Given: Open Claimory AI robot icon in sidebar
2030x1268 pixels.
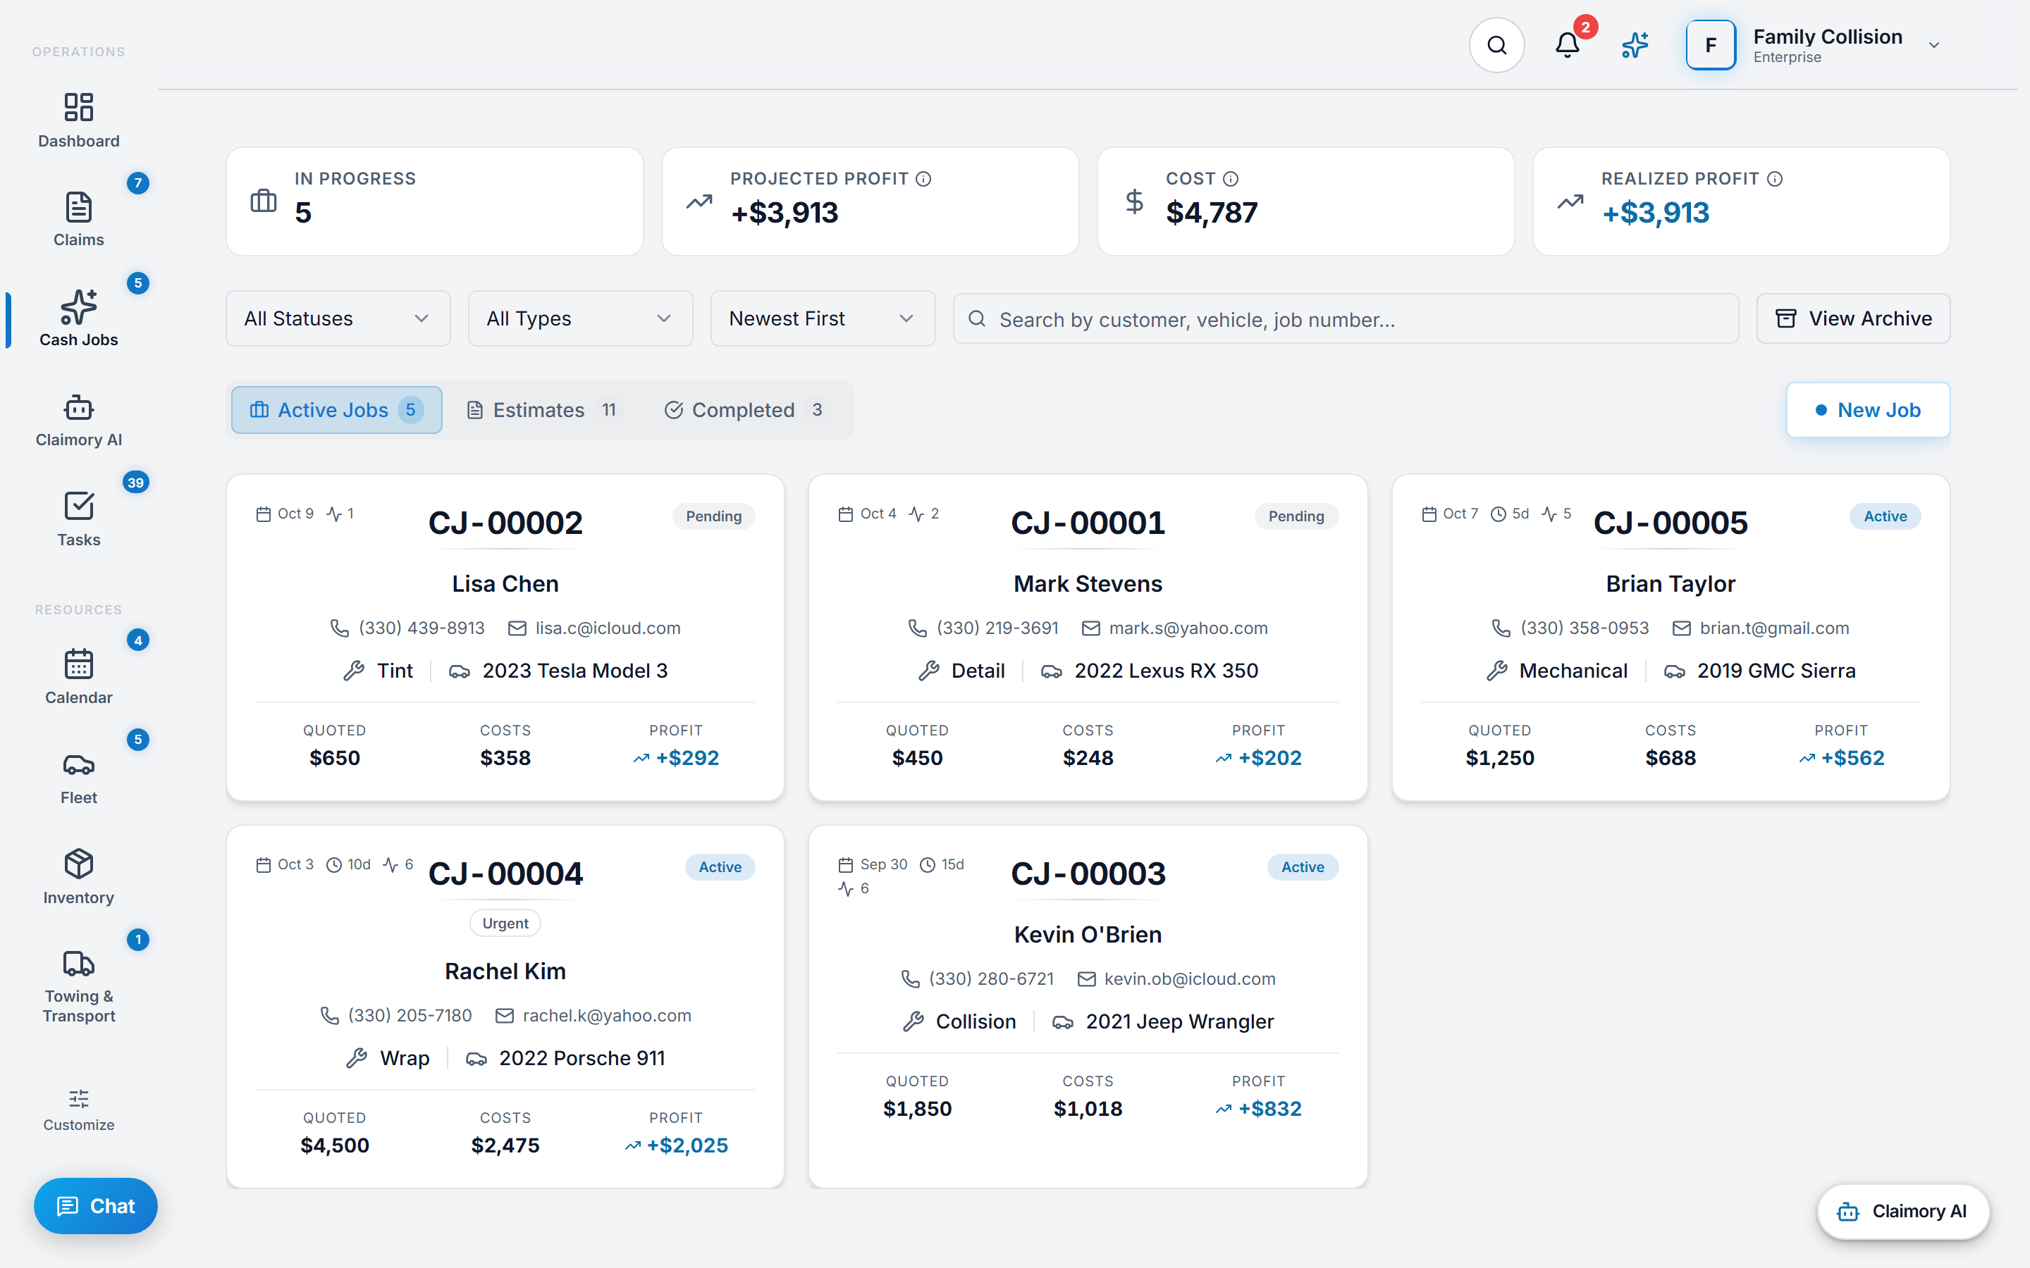Looking at the screenshot, I should (79, 408).
